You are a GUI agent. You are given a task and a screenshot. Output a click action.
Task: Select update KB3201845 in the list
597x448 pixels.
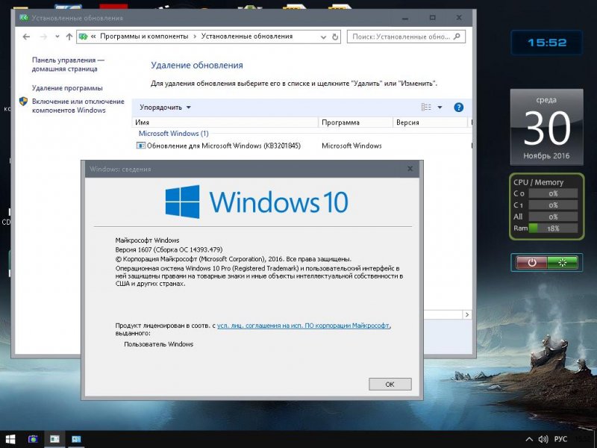[x=223, y=146]
